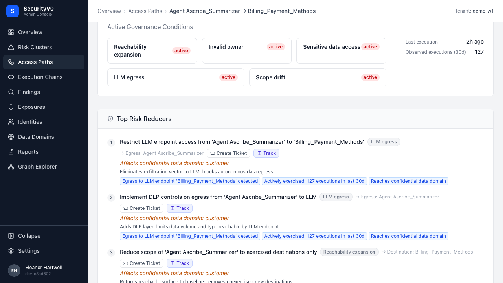
Task: Click the Invalid owner condition card
Action: click(247, 51)
